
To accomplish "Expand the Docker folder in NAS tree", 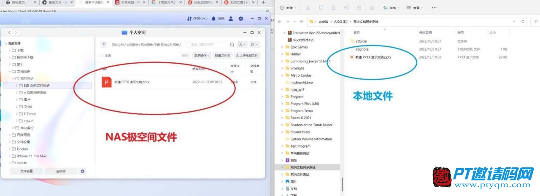I will click(x=10, y=149).
